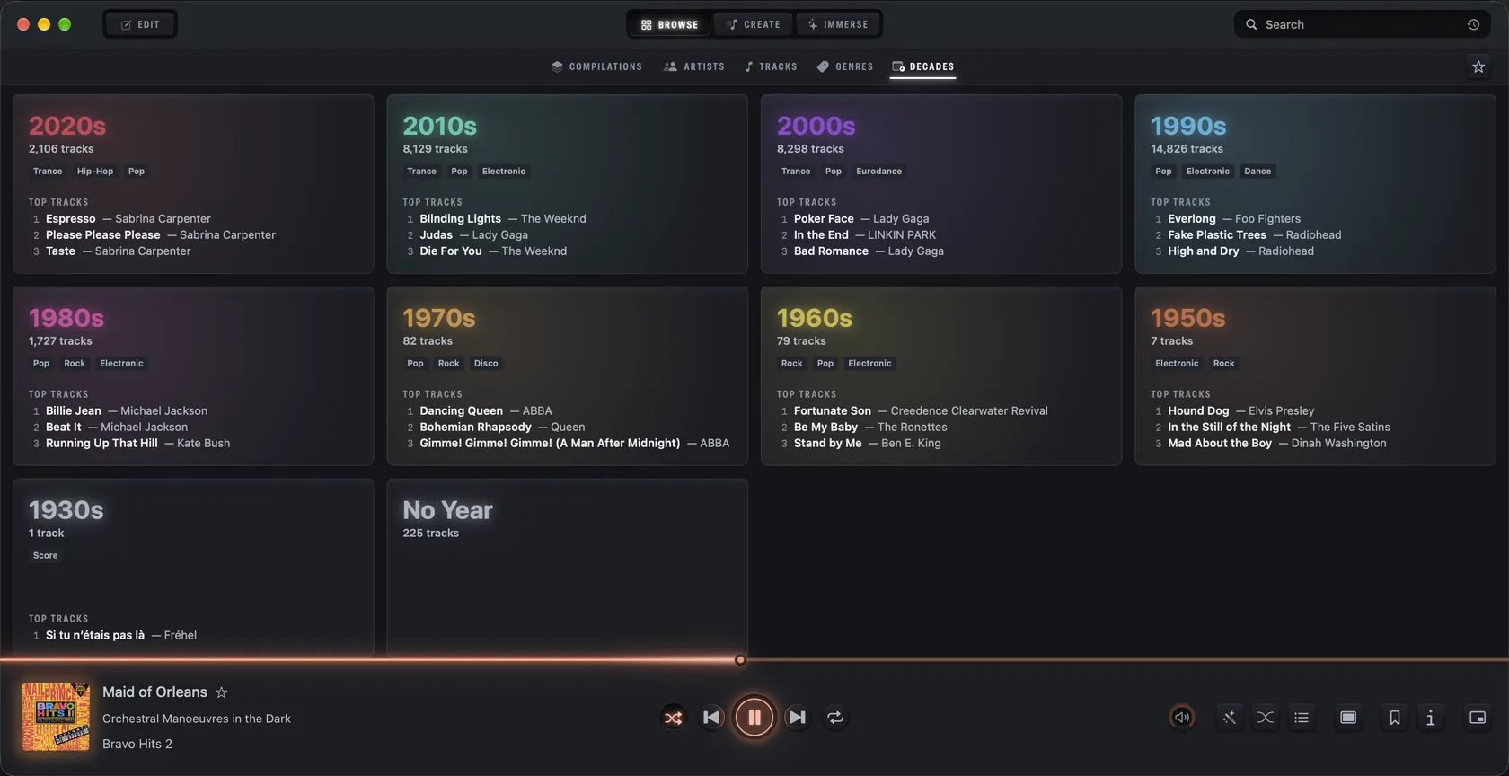The height and width of the screenshot is (776, 1509).
Task: Open the 2020s decade heading
Action: (67, 126)
